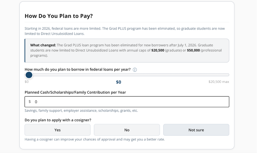
Task: Click the "Do you plan to apply with a cosigner?" label
Action: (58, 120)
